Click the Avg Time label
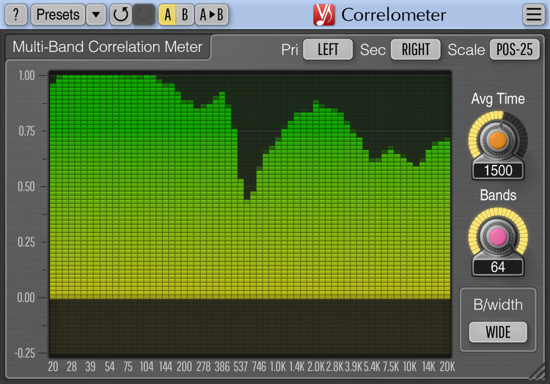This screenshot has width=550, height=384. pos(498,99)
